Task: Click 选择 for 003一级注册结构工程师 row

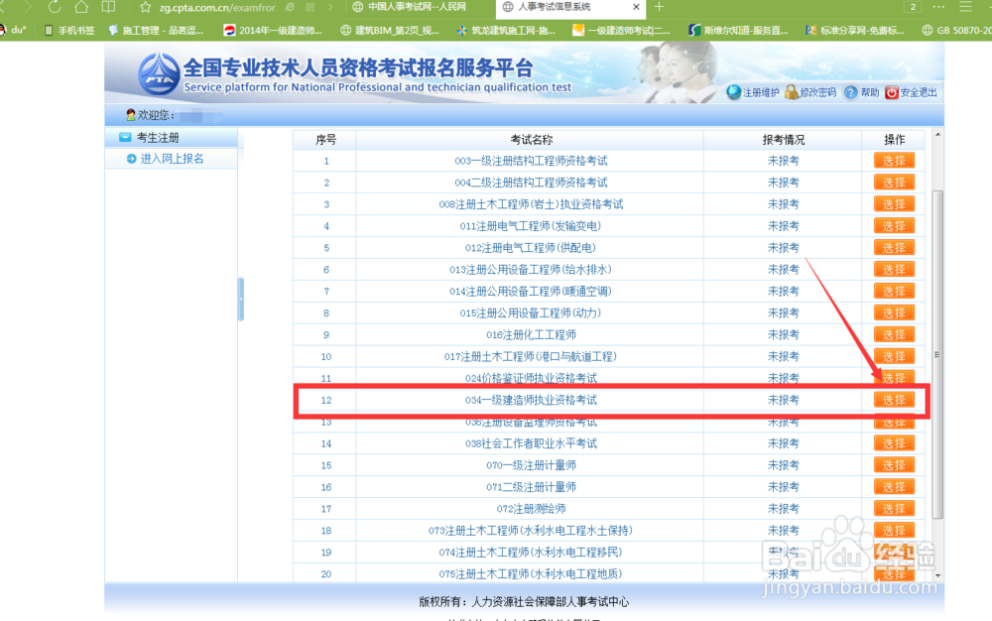Action: click(894, 160)
